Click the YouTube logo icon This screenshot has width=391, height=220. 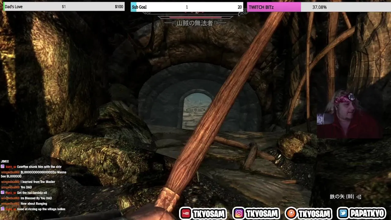pos(185,214)
